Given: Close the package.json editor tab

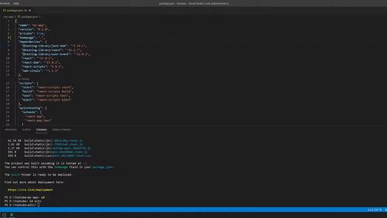Looking at the screenshot, I should (x=30, y=10).
